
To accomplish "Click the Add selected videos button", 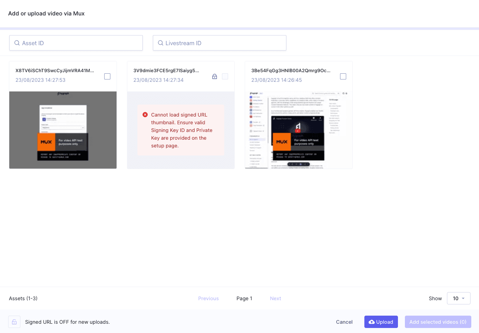I will click(438, 322).
